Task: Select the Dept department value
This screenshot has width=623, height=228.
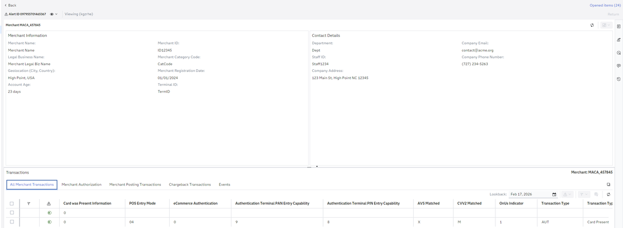Action: coord(316,50)
